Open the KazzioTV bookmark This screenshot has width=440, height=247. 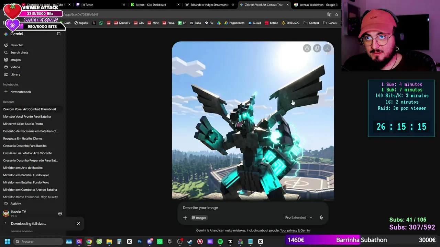(x=122, y=23)
